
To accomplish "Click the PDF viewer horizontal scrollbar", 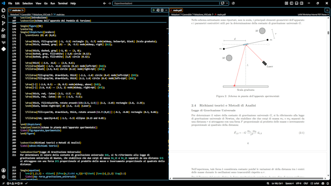I will [248, 178].
